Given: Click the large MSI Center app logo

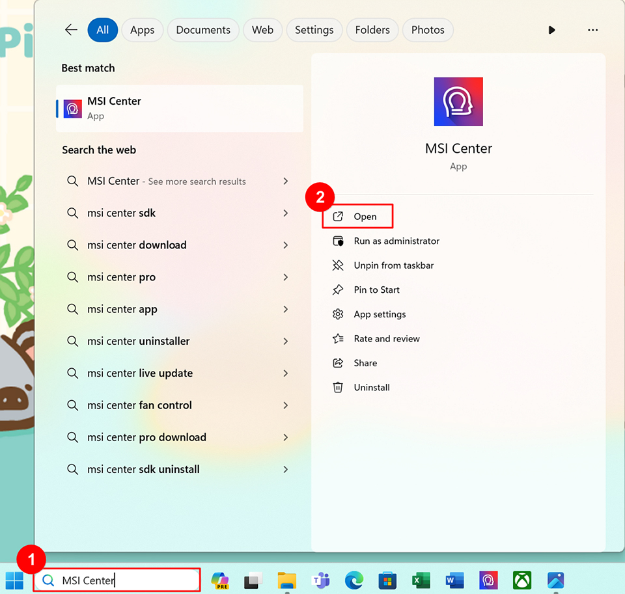Looking at the screenshot, I should click(458, 101).
